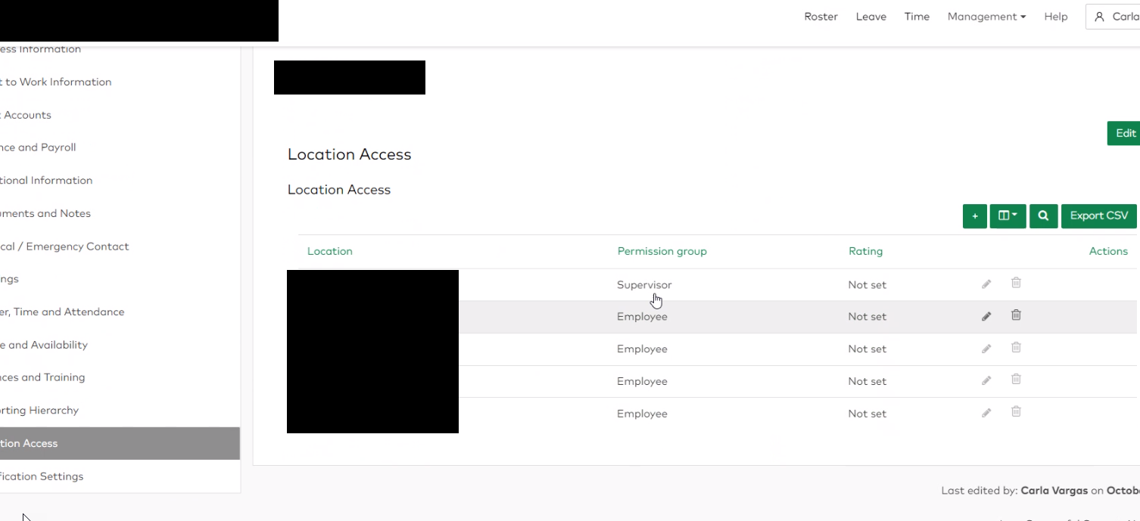Click the pencil edit icon in last row
This screenshot has height=521, width=1140.
986,413
